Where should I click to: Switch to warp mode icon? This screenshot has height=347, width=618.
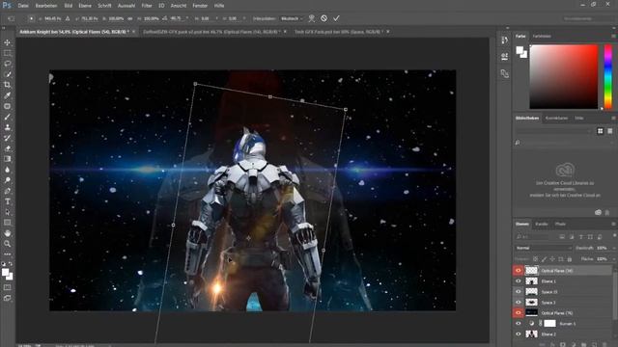click(312, 18)
